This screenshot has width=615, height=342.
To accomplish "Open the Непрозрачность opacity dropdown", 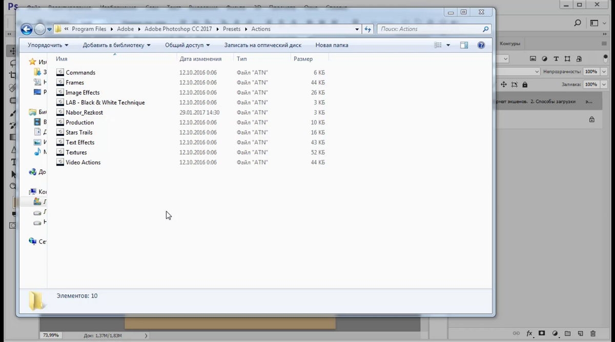I will tap(604, 72).
